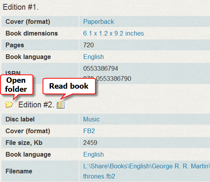Click the Pages value 720
This screenshot has height=182, width=210.
[x=88, y=45]
